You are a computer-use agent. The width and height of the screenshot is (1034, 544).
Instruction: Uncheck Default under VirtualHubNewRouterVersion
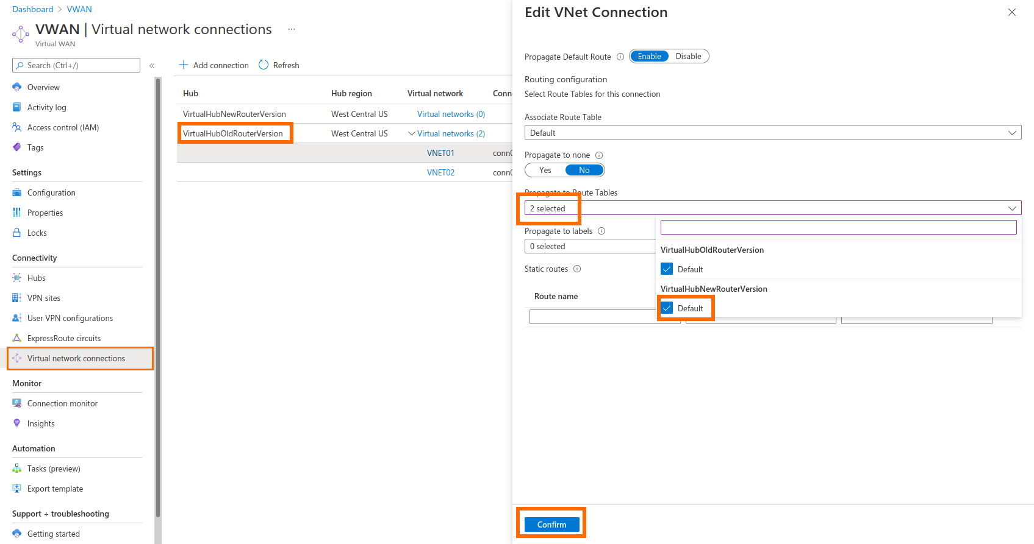pyautogui.click(x=667, y=308)
